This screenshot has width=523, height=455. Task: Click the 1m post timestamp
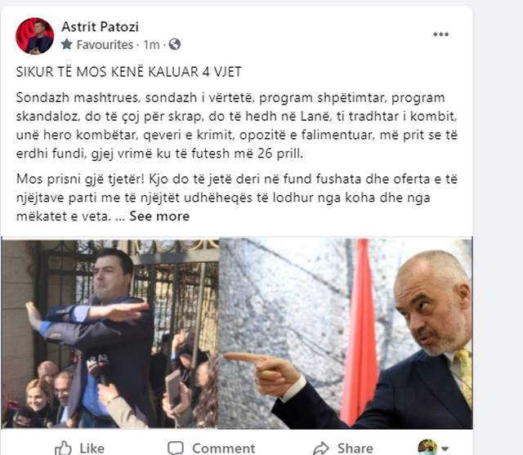point(151,45)
